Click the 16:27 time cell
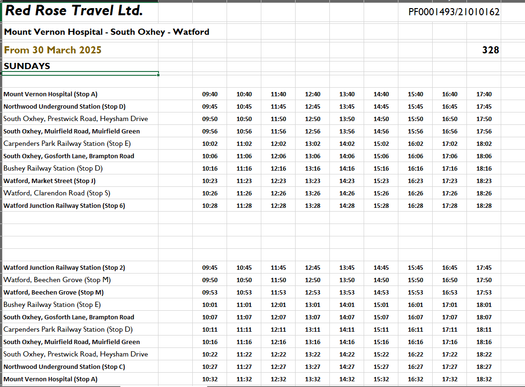Image resolution: width=525 pixels, height=387 pixels. [x=416, y=367]
